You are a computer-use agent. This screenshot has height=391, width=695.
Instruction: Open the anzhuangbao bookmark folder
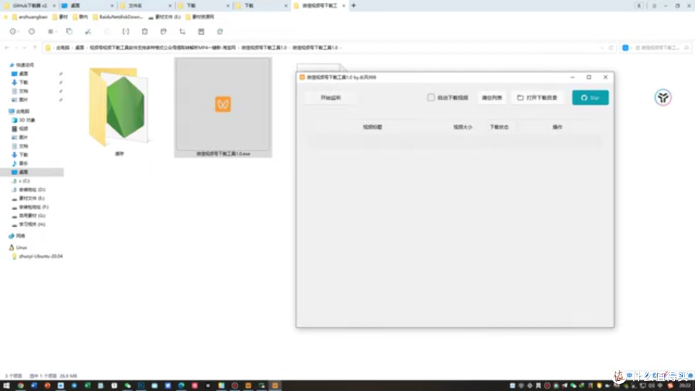pos(30,17)
